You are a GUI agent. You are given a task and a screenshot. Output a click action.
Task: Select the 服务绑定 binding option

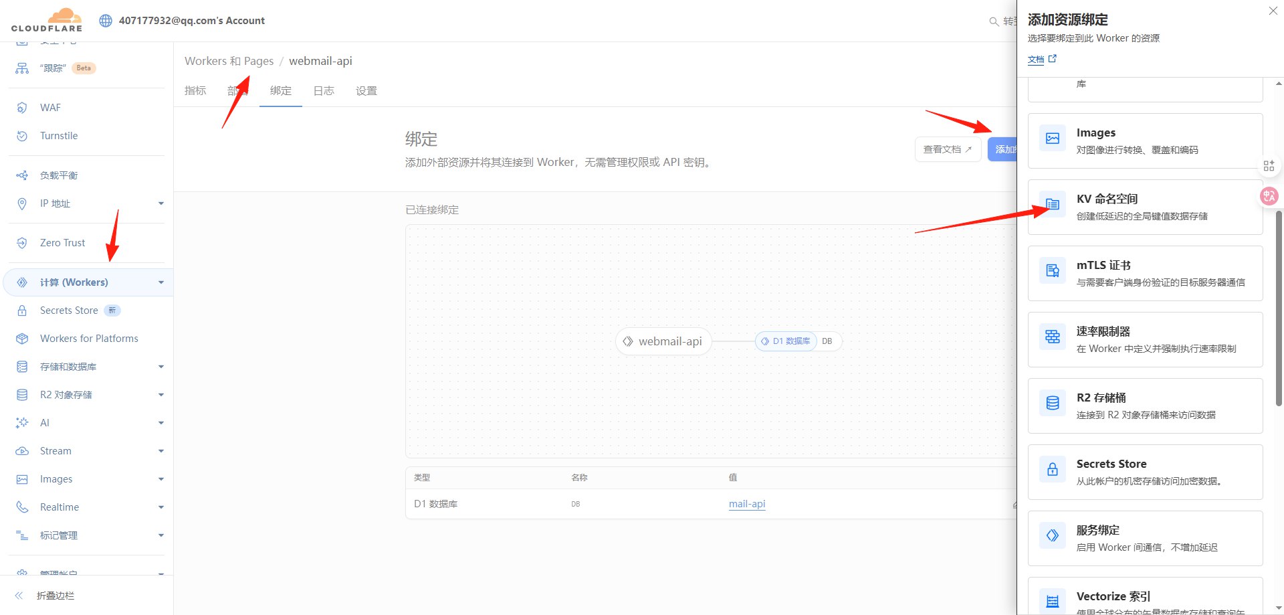(x=1144, y=538)
